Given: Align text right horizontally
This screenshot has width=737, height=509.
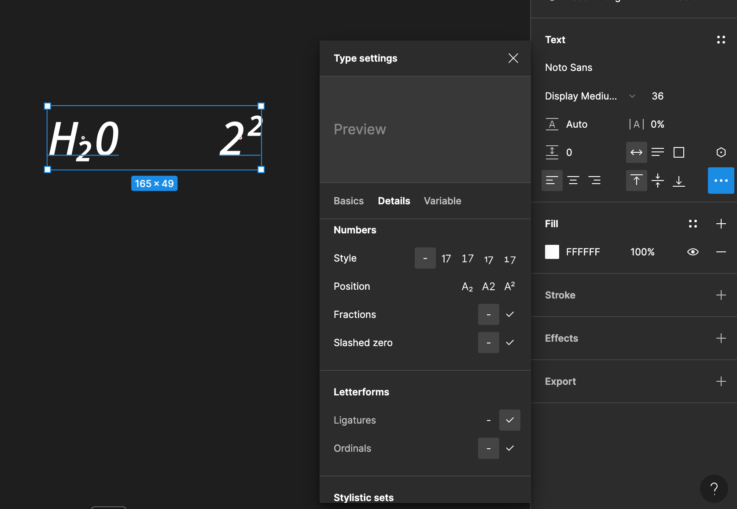Looking at the screenshot, I should (x=594, y=181).
